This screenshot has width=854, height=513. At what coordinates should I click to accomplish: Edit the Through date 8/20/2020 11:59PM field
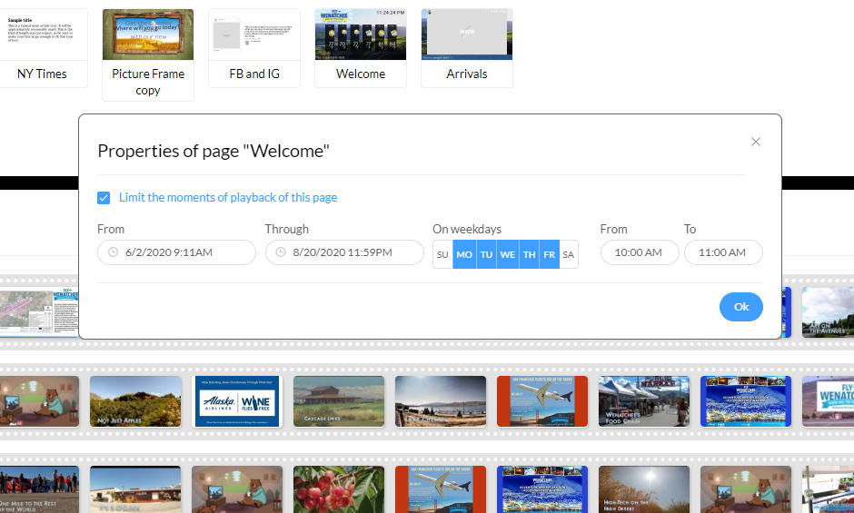[x=344, y=252]
